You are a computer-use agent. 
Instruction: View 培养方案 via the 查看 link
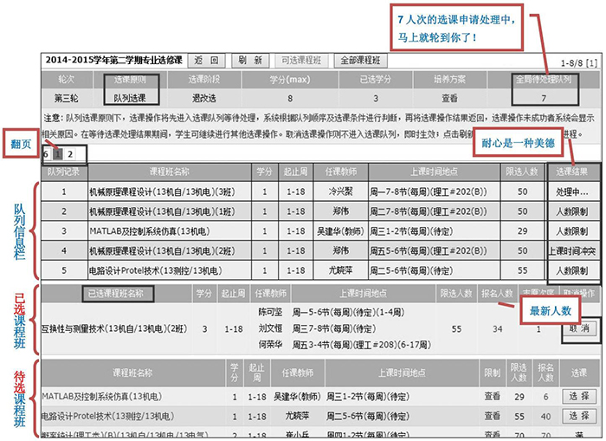(x=450, y=99)
